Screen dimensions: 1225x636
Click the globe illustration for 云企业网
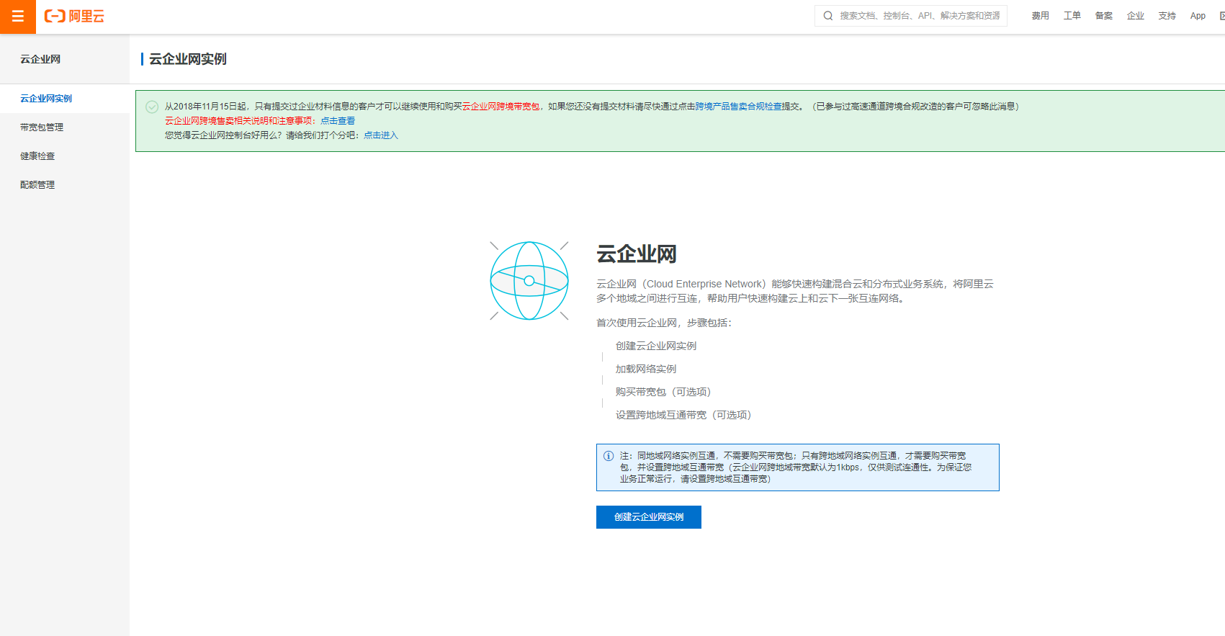coord(529,281)
